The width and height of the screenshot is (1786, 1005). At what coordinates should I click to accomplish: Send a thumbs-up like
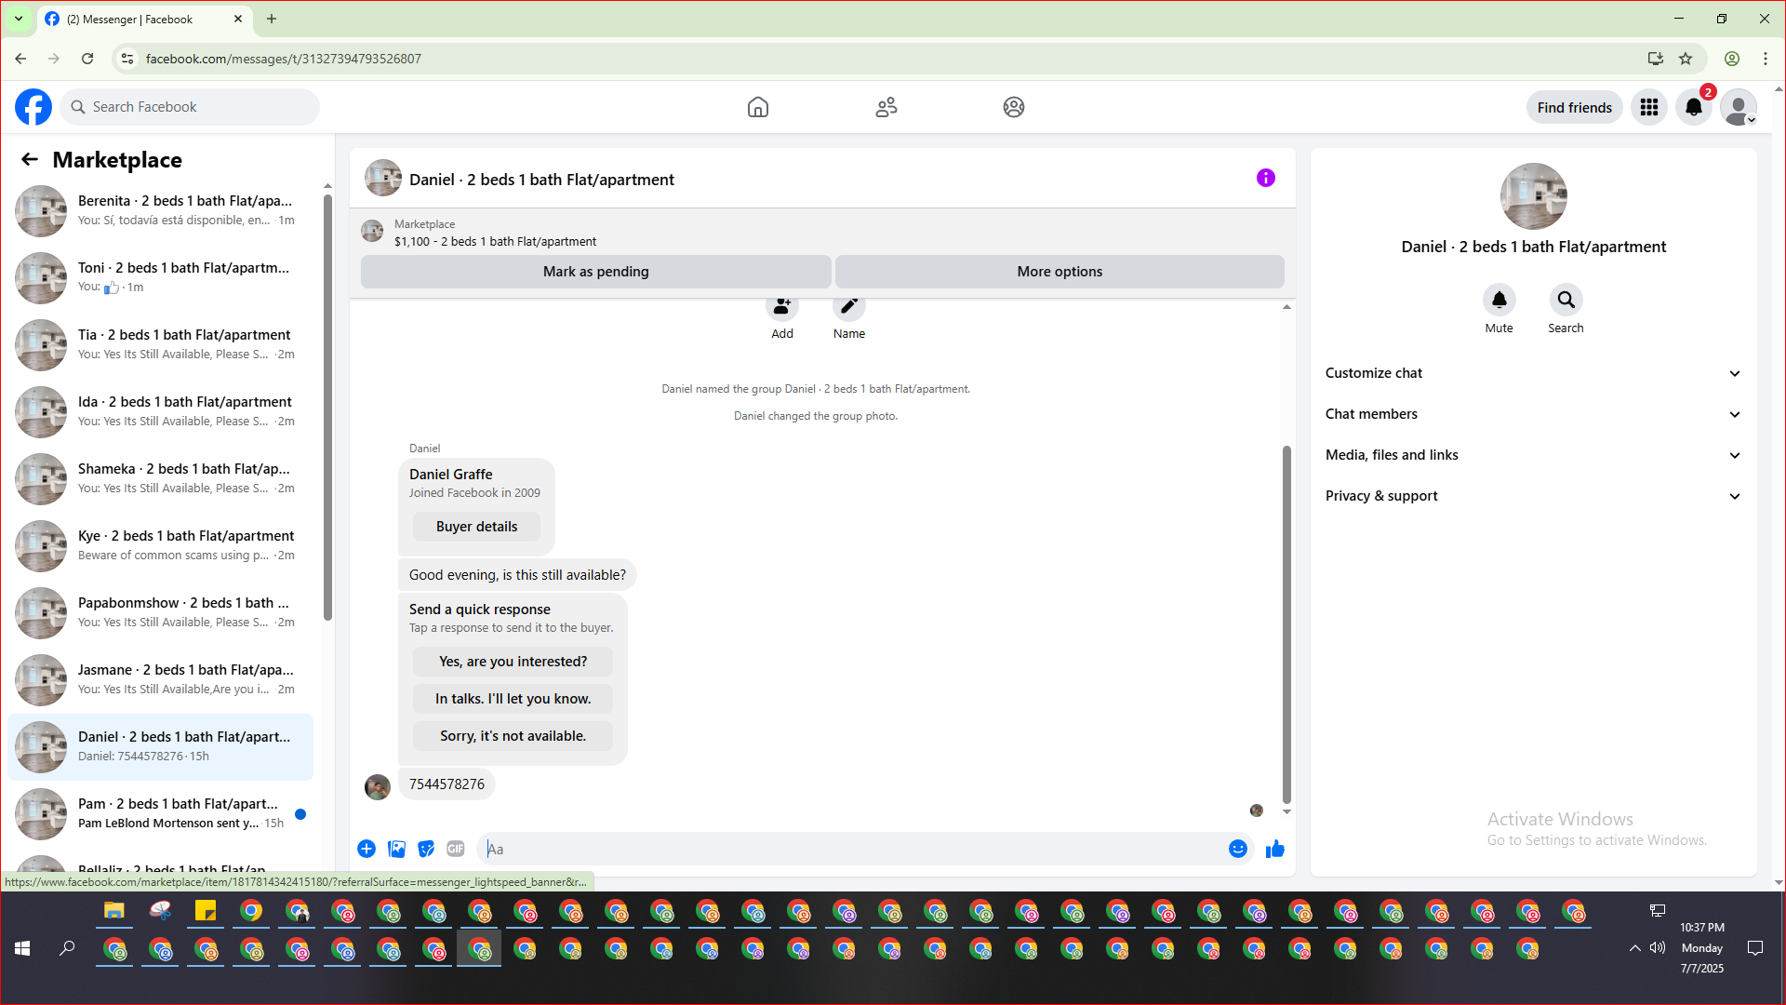click(1274, 849)
